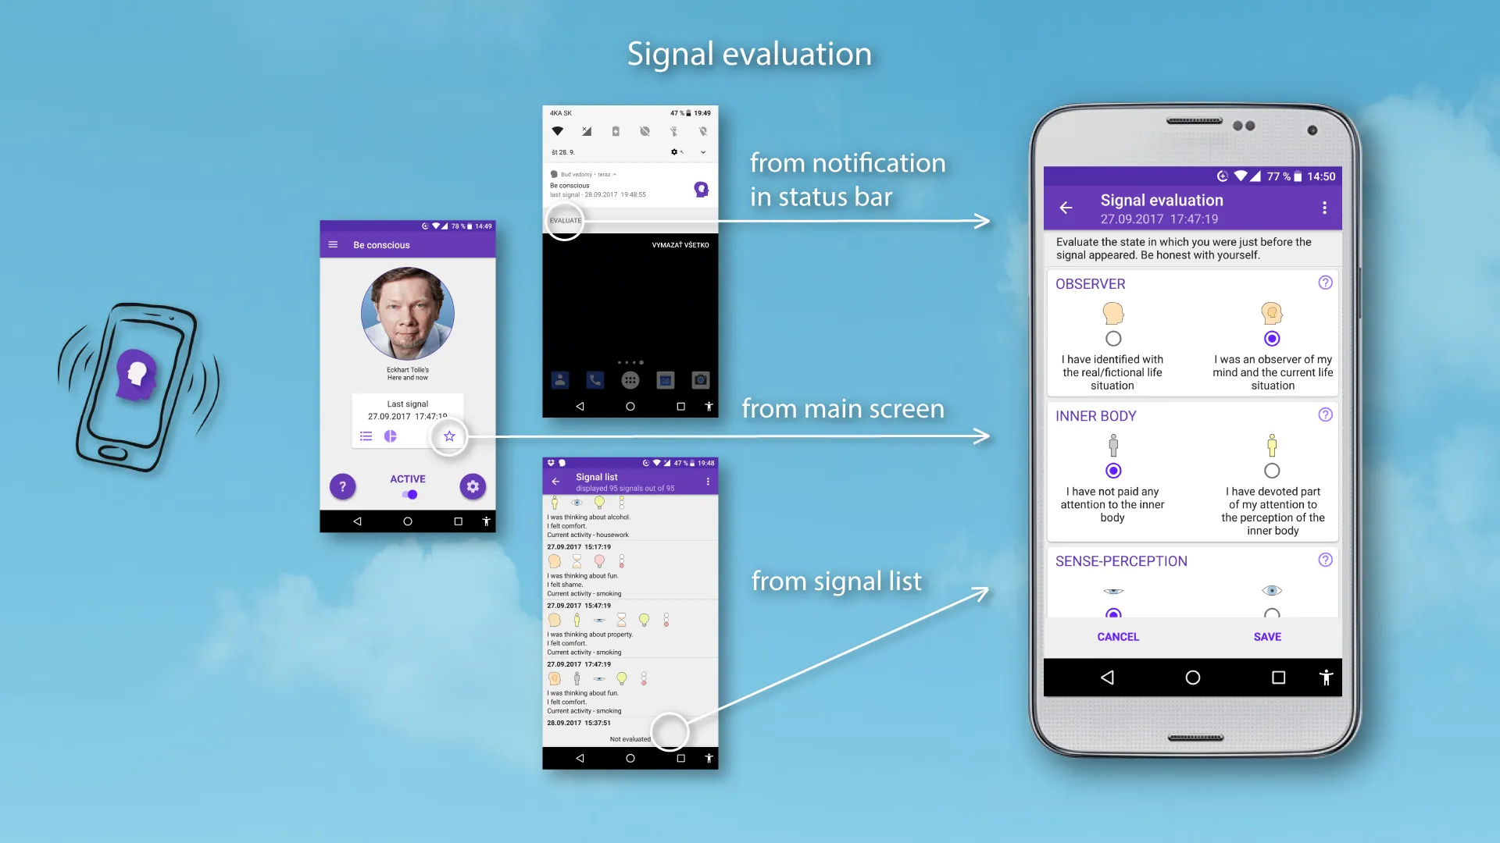Click EVALUATE button in notification bar
1500x843 pixels.
pyautogui.click(x=566, y=220)
